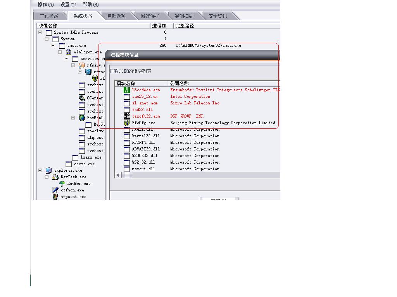Click the explorer.exe process icon
Viewport: 397px width, 297px height.
[49, 170]
